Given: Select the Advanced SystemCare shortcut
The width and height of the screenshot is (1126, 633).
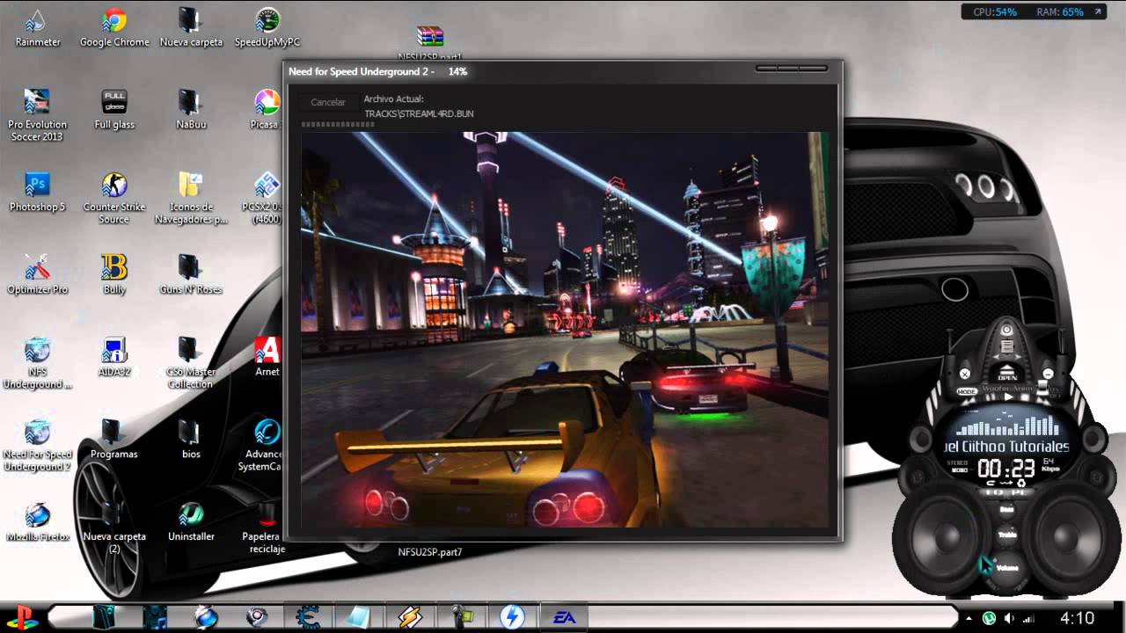Looking at the screenshot, I should (x=261, y=446).
